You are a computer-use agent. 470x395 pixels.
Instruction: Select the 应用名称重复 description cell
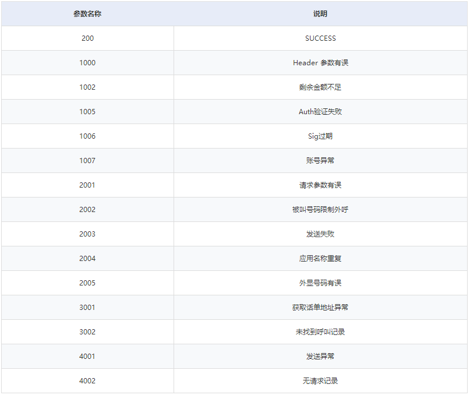[x=320, y=259]
